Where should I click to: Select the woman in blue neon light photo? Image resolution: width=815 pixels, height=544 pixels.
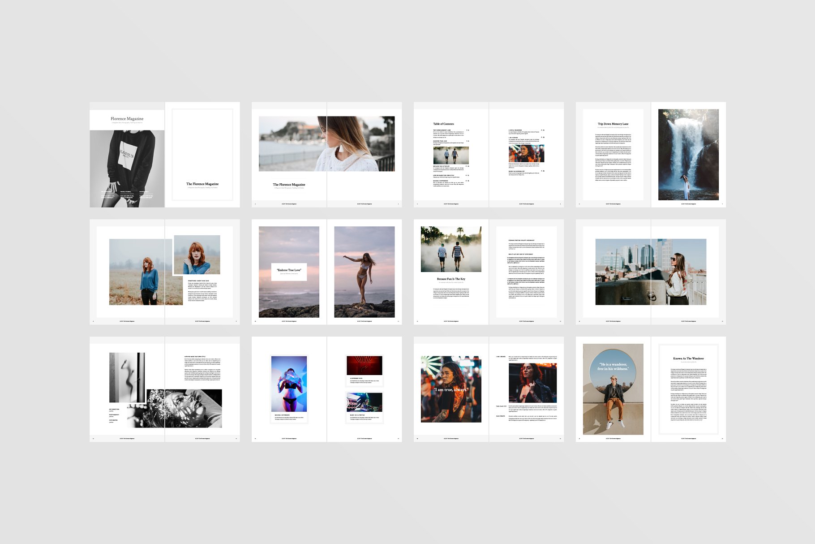click(289, 384)
